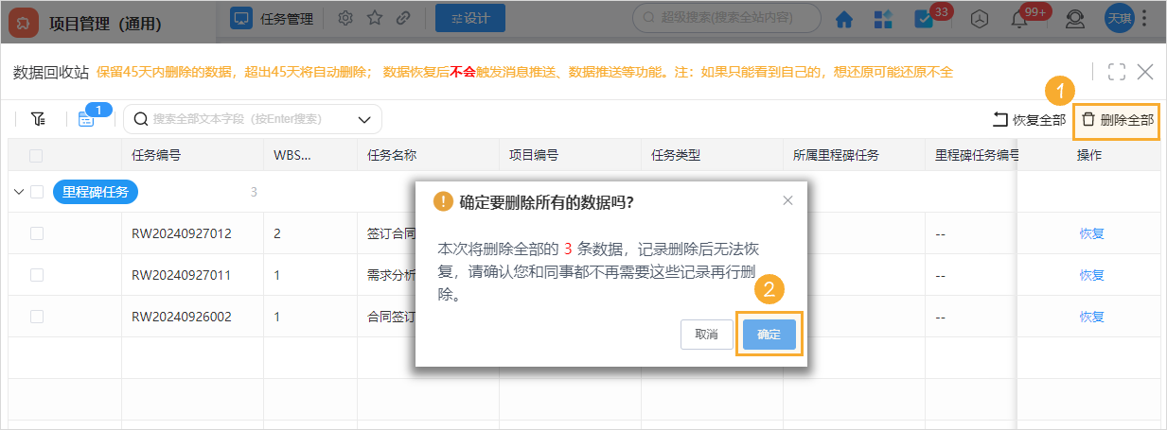Click the hexagon icon in the top bar
The width and height of the screenshot is (1167, 430).
981,19
